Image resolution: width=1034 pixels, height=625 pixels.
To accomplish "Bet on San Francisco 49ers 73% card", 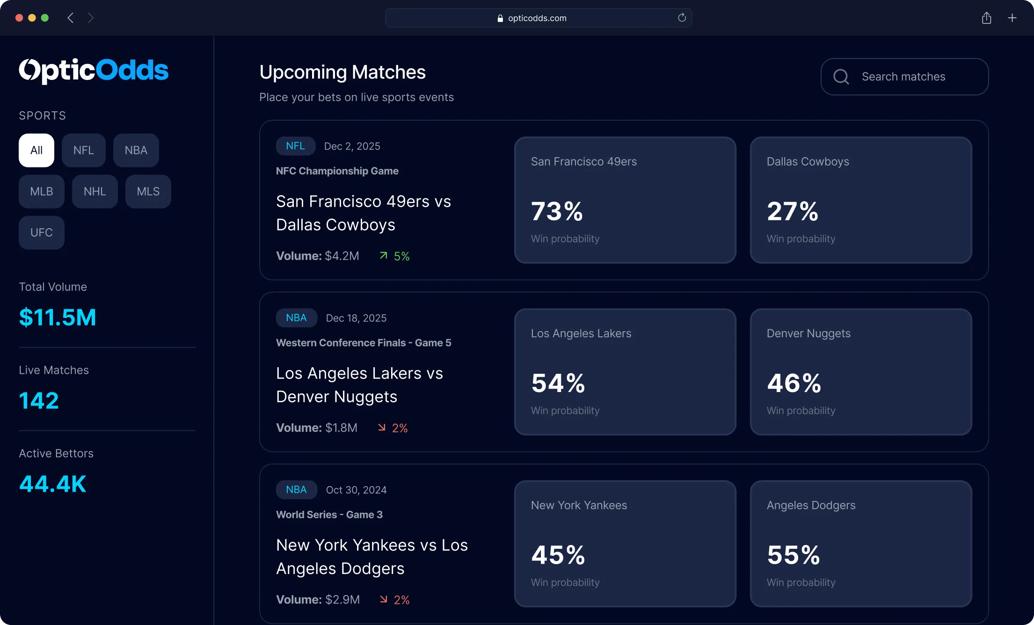I will [x=625, y=200].
